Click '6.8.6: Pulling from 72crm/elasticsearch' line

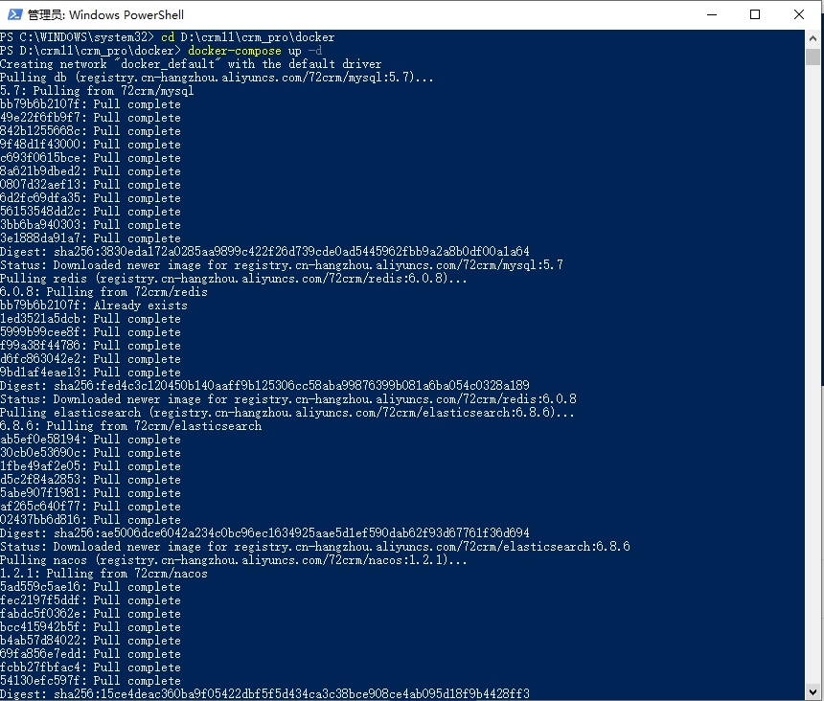tap(131, 426)
